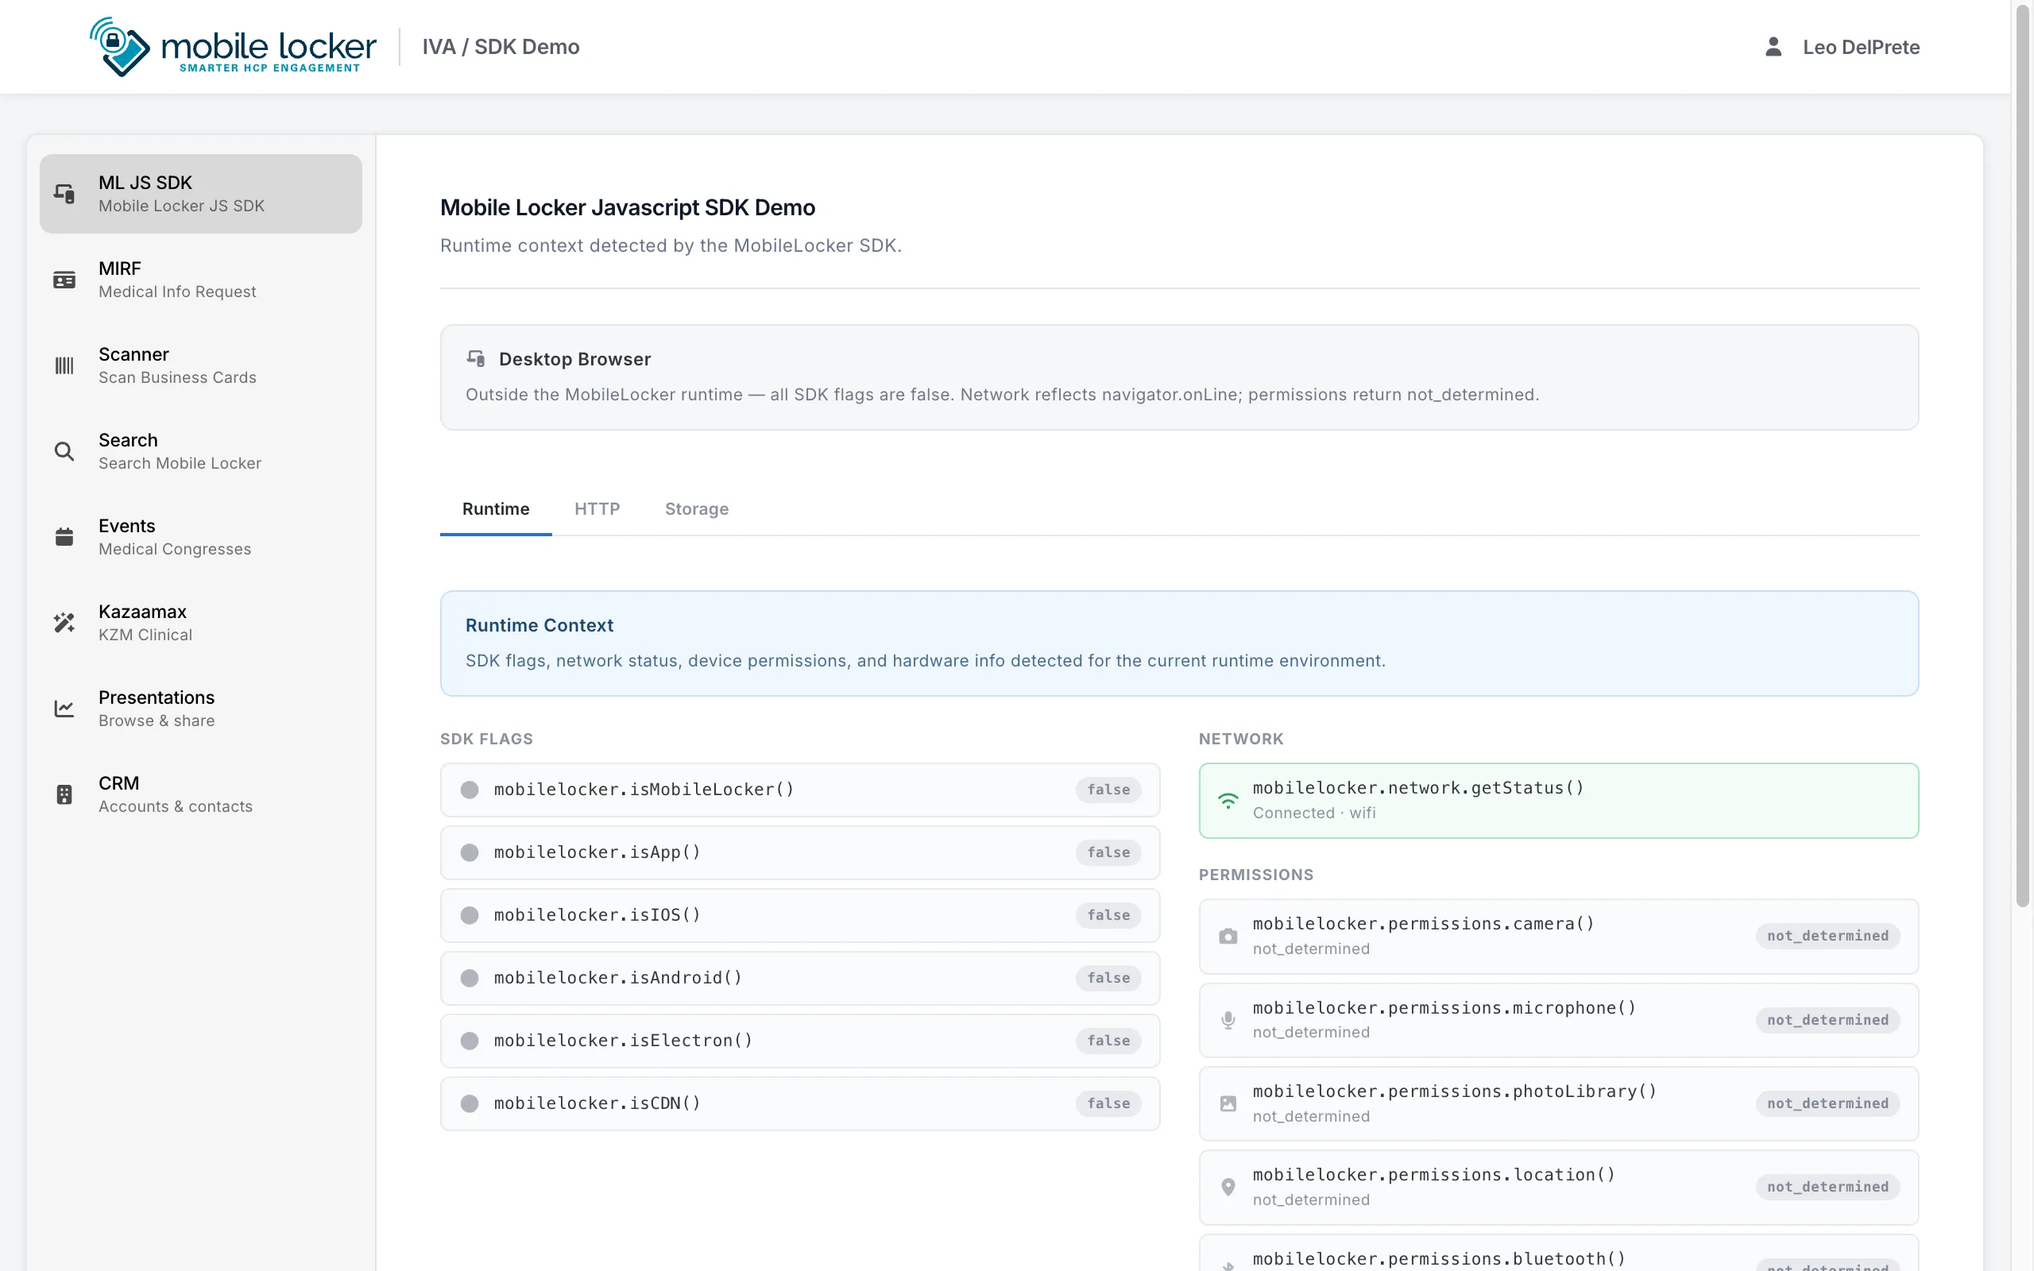This screenshot has width=2034, height=1271.
Task: Select mobilelocker.network.getStatus() text
Action: tap(1418, 788)
